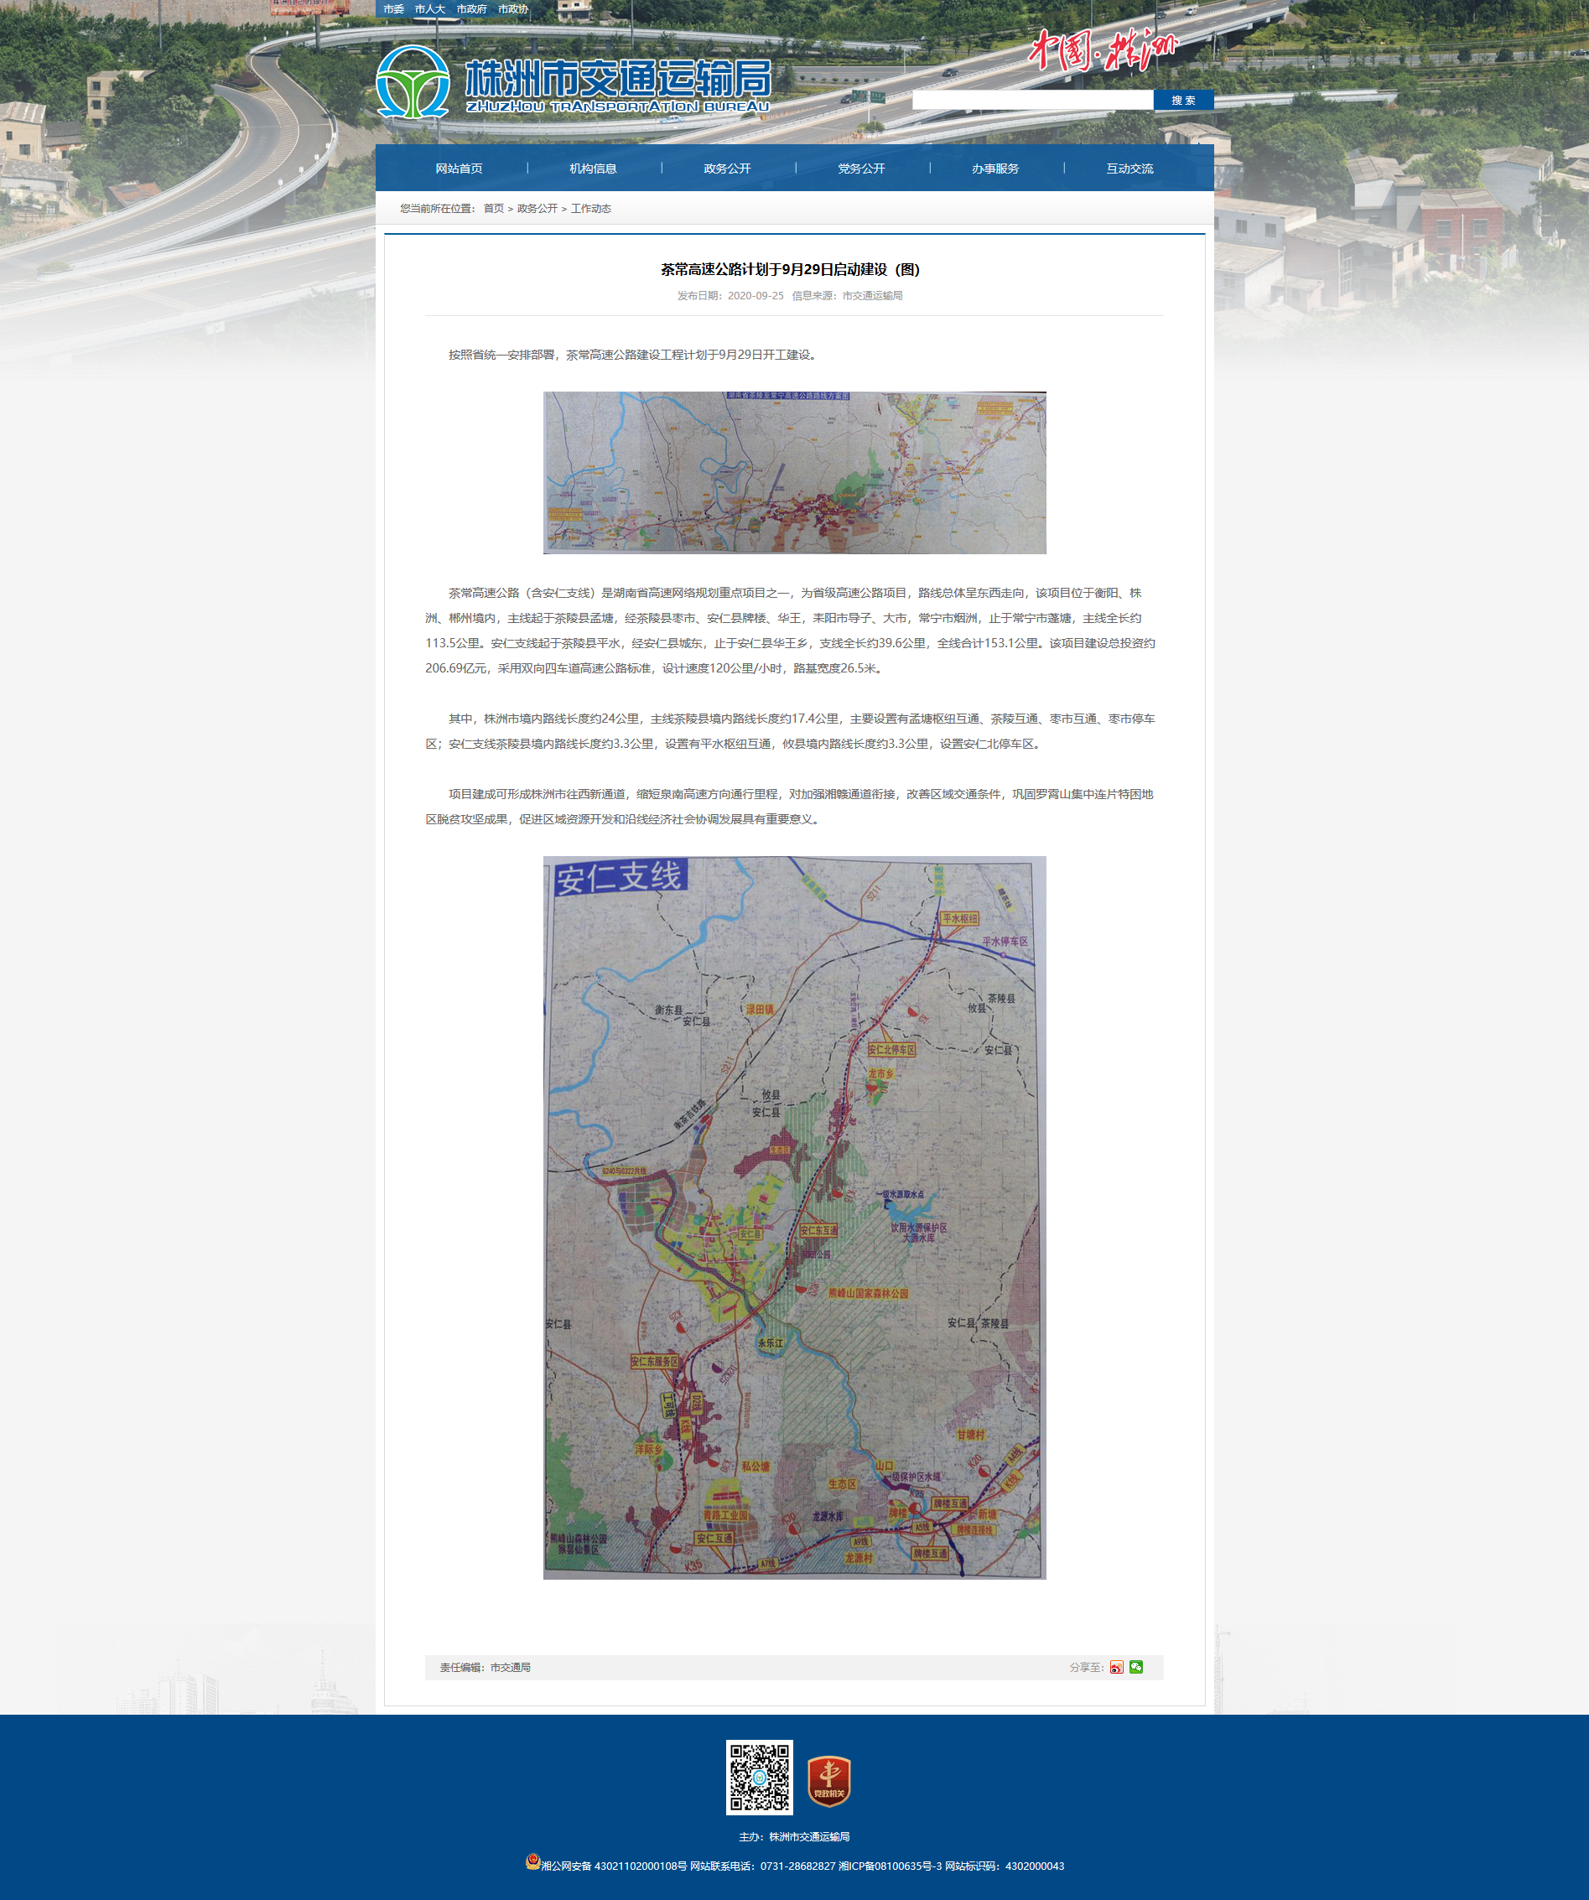
Task: Select 互动交流 in the navigation bar
Action: coord(1129,169)
